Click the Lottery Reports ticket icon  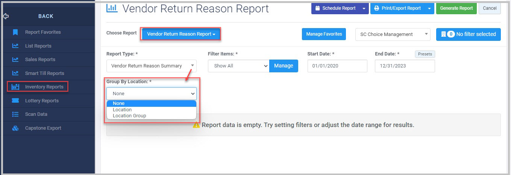point(15,100)
